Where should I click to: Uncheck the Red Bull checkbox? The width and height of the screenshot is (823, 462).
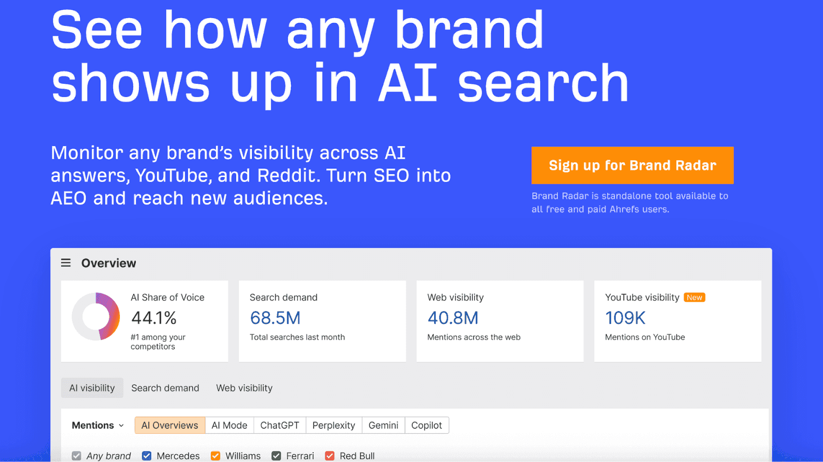[x=330, y=456]
